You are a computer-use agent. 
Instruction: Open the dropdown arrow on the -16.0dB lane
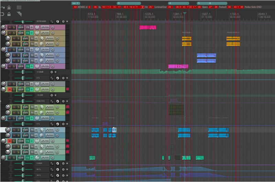(56, 95)
